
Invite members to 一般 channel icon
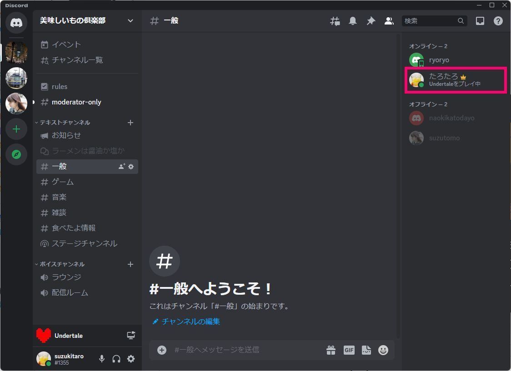coord(122,166)
